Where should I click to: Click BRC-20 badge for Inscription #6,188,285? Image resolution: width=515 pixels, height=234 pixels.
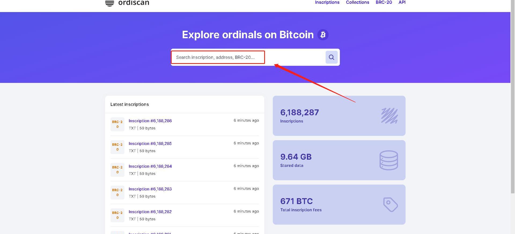click(x=117, y=147)
